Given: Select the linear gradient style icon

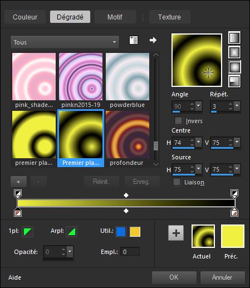Looking at the screenshot, I should pos(234,38).
